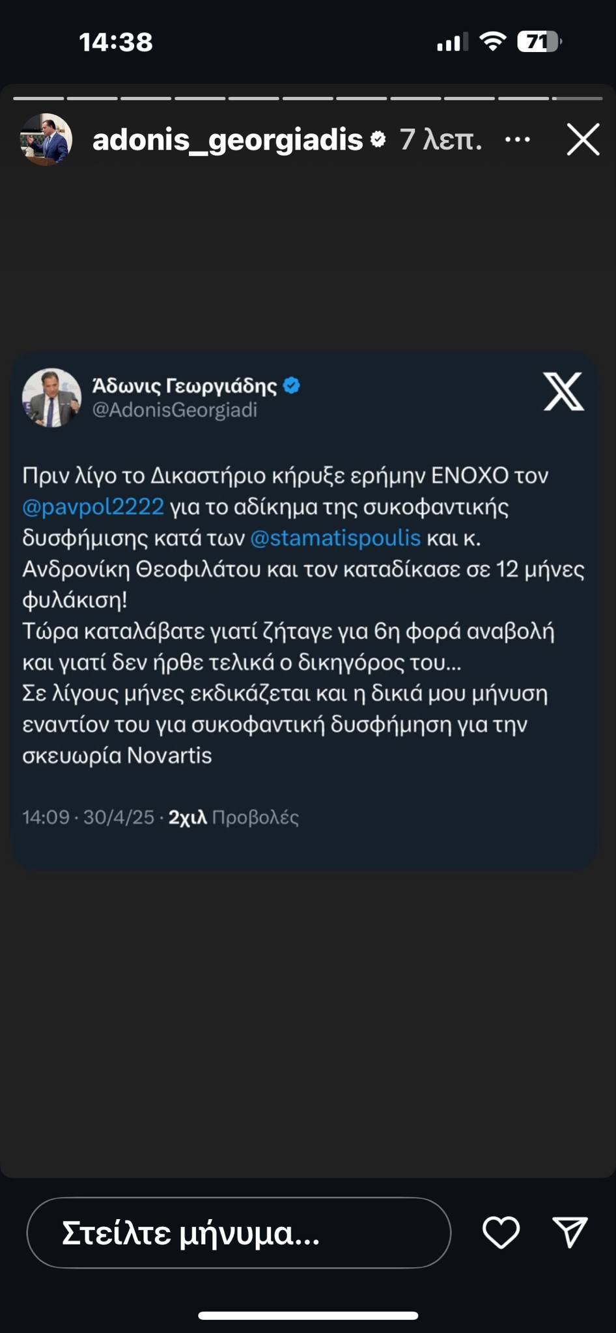616x1333 pixels.
Task: Open the adonis_georgiadis username link
Action: 227,139
